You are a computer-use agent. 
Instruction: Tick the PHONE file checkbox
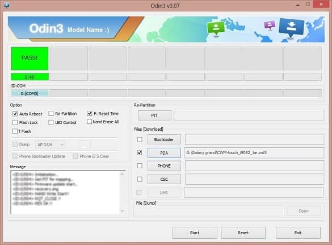tap(140, 165)
